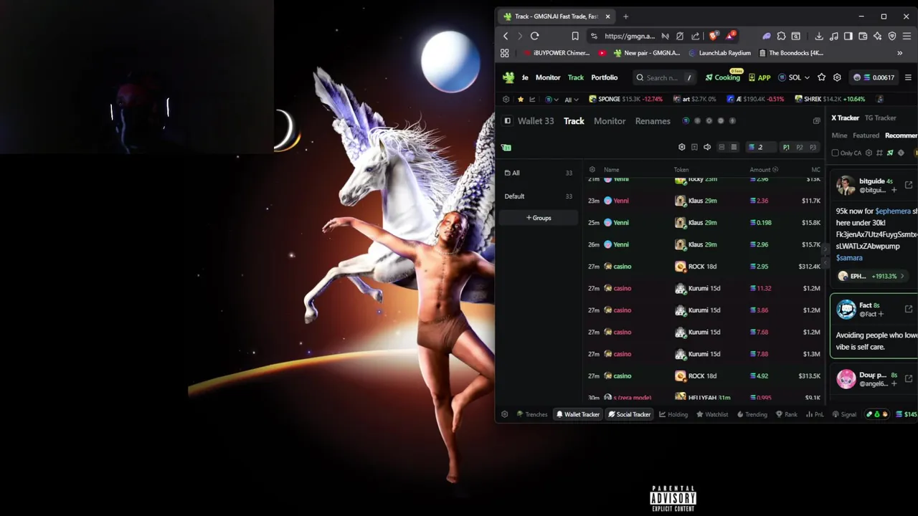Click the GMGN search input
Viewport: 918px width, 516px height.
click(x=663, y=77)
